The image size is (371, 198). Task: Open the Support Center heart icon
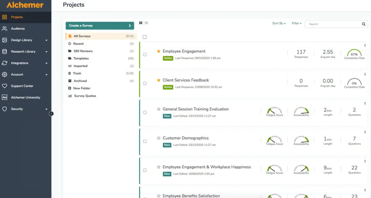(x=4, y=86)
